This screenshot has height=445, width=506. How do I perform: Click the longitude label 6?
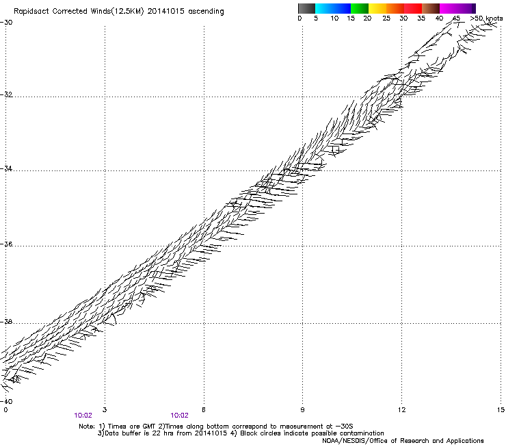point(203,410)
